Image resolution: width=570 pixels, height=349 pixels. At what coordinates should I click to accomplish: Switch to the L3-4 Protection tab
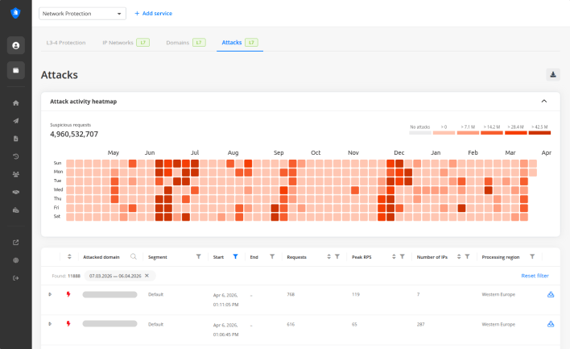[64, 41]
